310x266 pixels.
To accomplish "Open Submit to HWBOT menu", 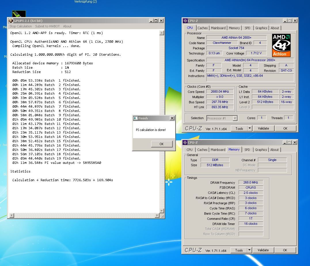I will point(47,26).
